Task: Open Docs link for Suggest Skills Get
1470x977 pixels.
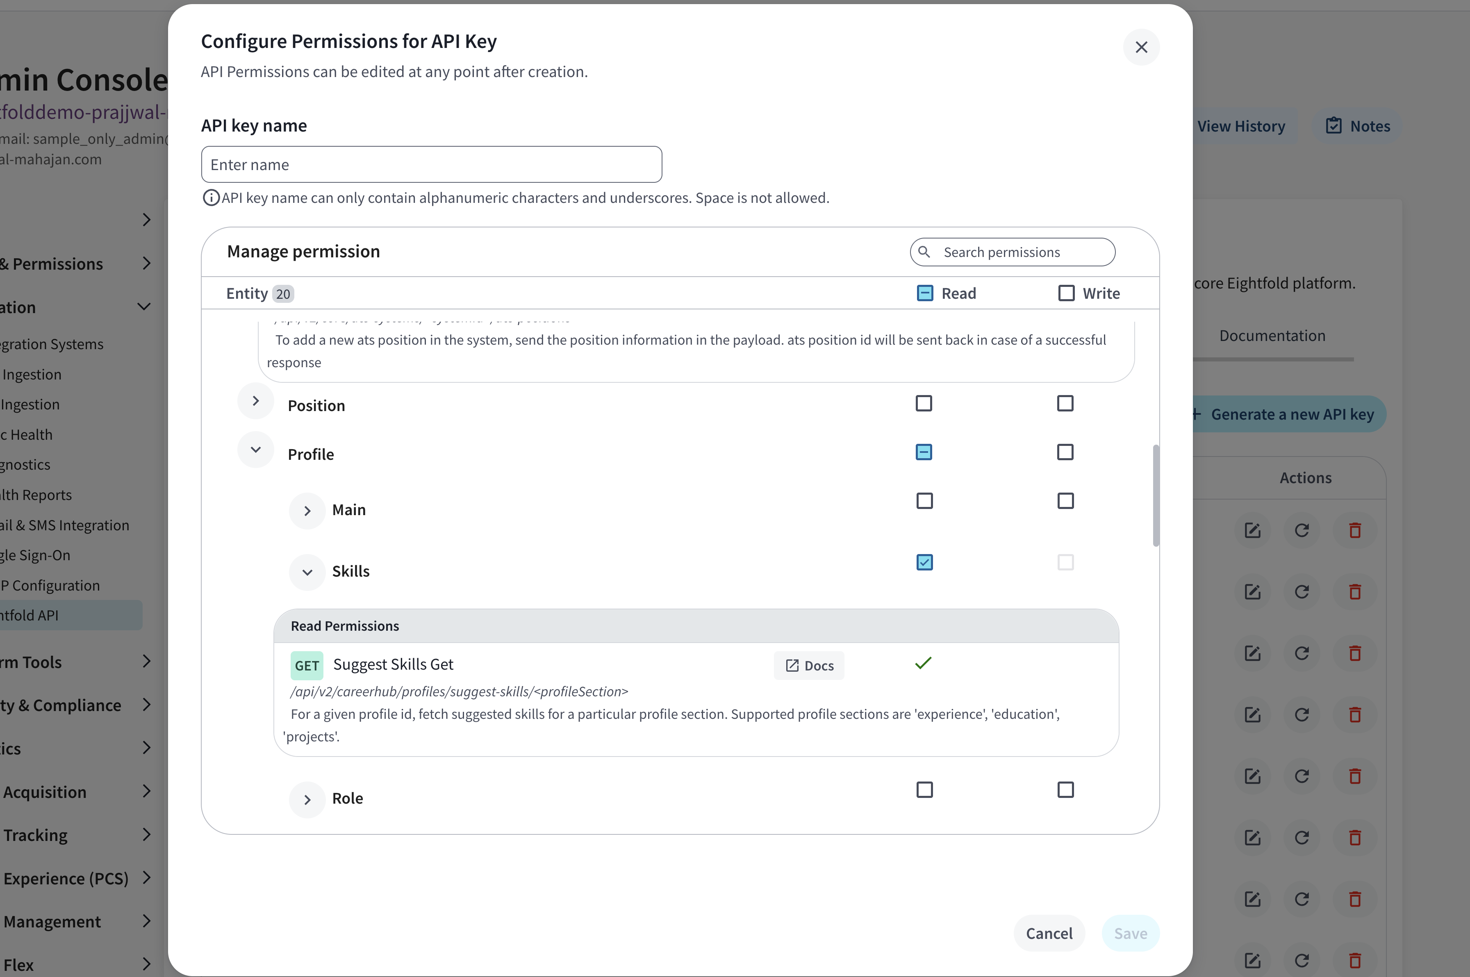Action: click(809, 666)
